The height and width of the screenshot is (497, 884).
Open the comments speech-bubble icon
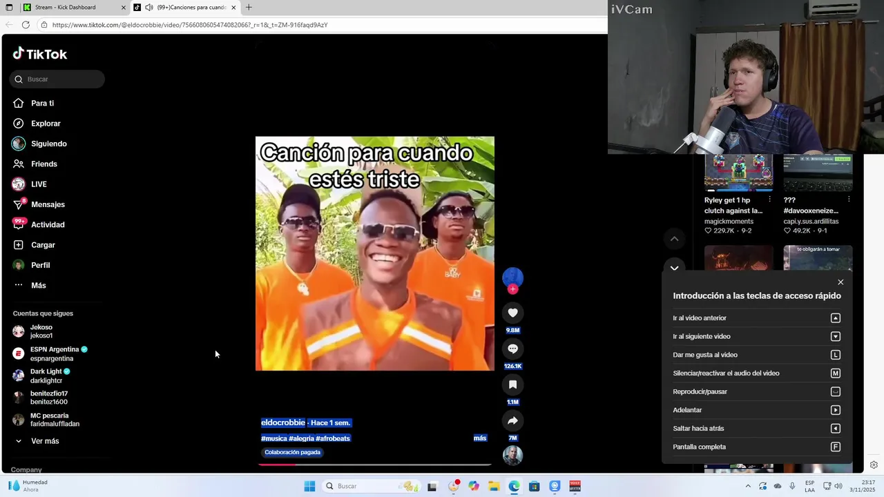(x=512, y=349)
